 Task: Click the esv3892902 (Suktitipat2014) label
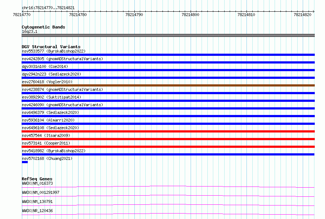51,97
